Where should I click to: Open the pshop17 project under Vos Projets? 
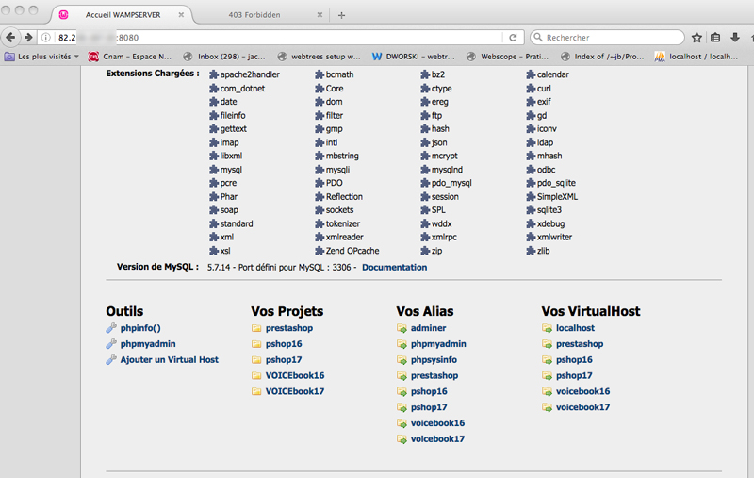(x=284, y=360)
